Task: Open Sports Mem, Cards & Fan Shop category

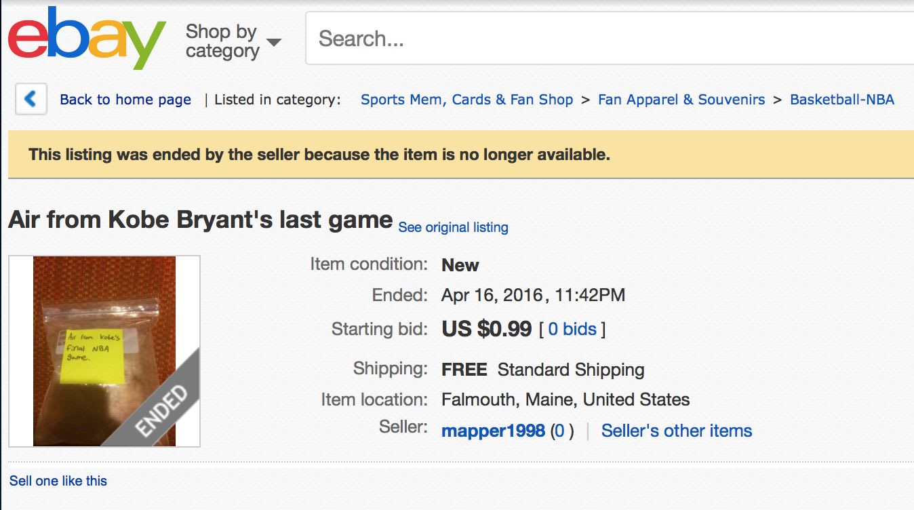Action: [466, 100]
